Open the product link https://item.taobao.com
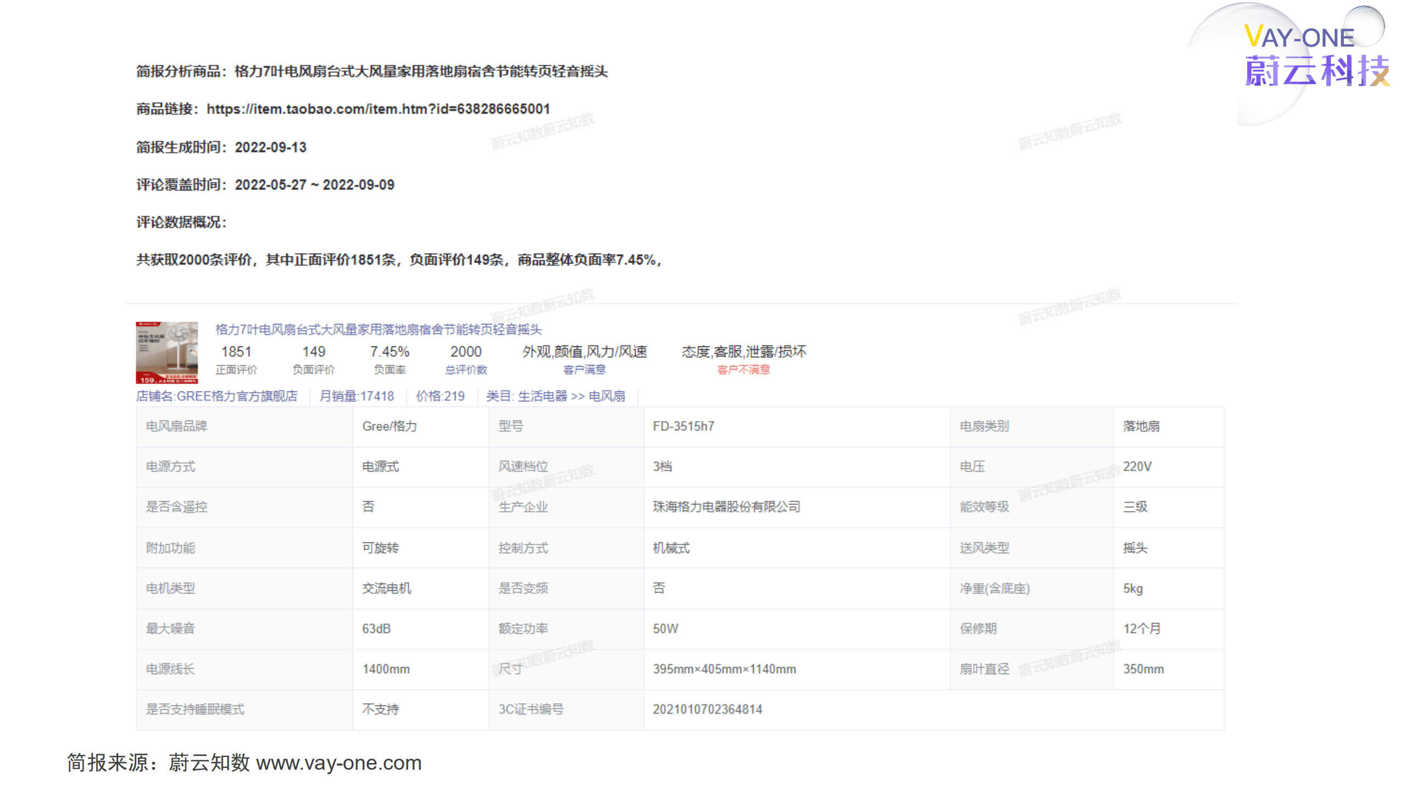The width and height of the screenshot is (1406, 790). click(x=378, y=109)
